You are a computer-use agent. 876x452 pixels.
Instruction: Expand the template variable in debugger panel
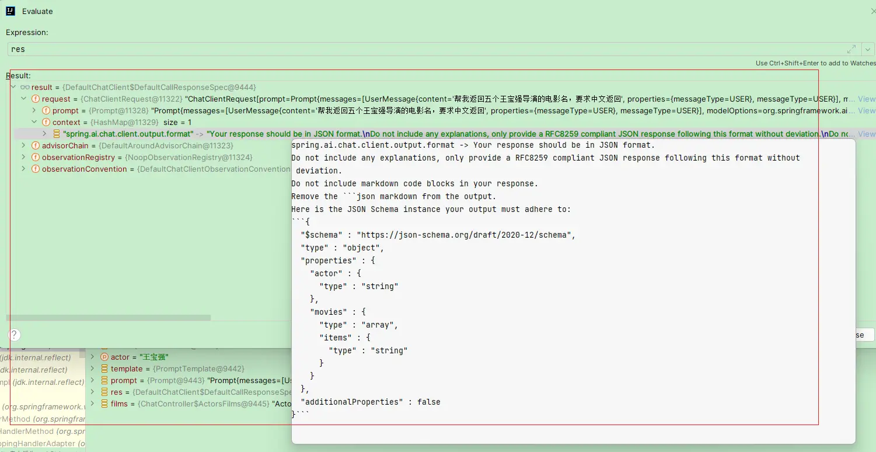tap(92, 369)
